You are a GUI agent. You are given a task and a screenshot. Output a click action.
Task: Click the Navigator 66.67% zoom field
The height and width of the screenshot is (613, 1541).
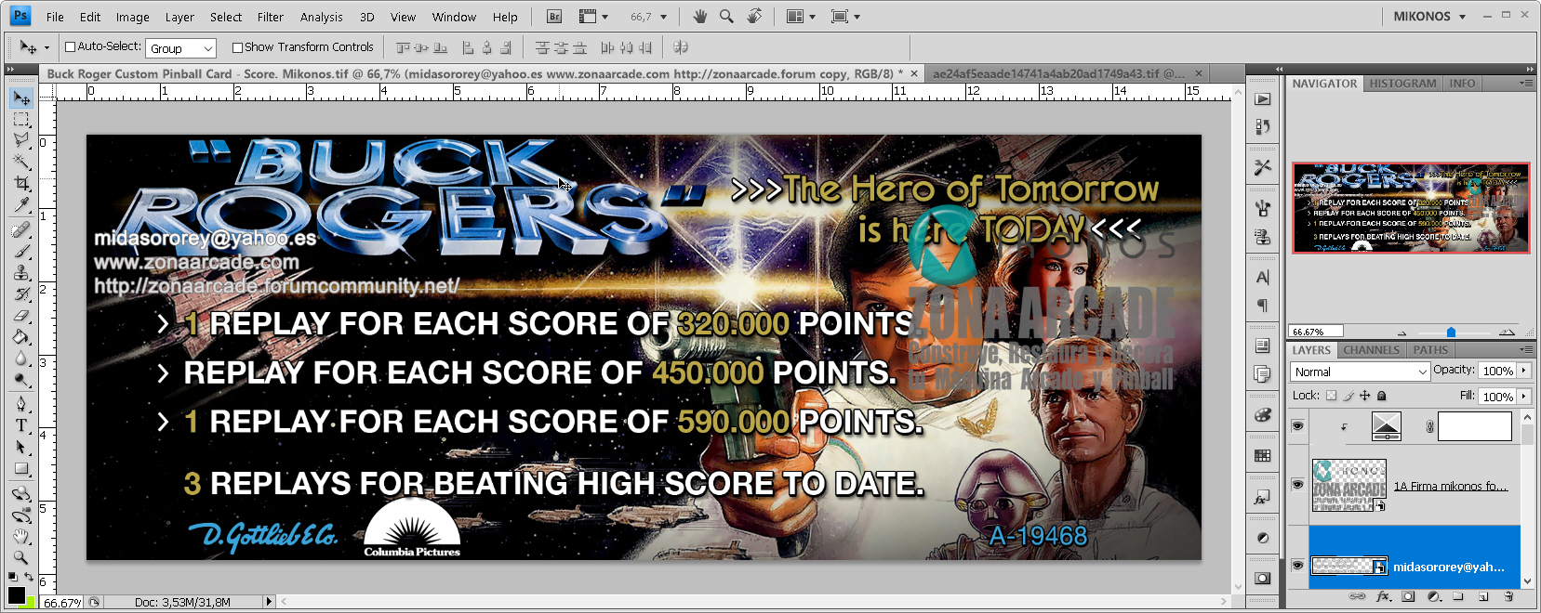click(x=1317, y=332)
